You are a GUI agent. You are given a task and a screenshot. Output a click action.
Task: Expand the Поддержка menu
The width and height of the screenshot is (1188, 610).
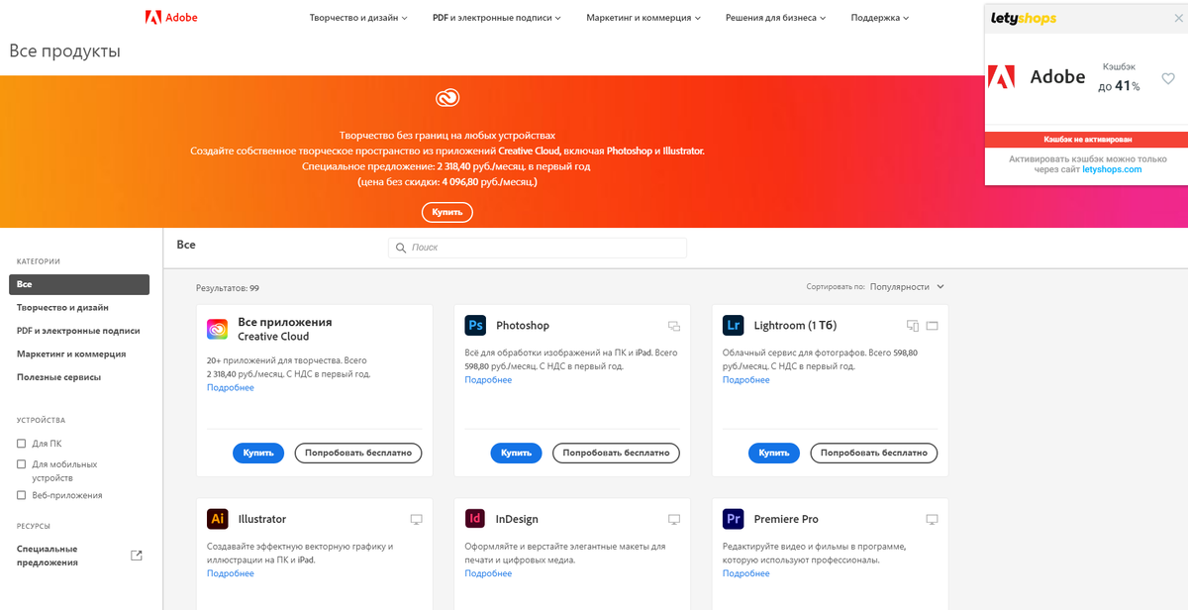[880, 18]
